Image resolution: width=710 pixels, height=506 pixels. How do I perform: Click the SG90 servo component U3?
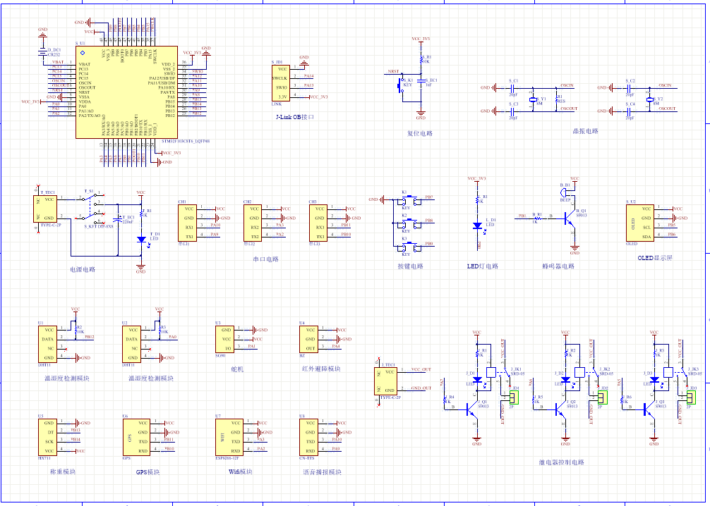click(x=226, y=338)
